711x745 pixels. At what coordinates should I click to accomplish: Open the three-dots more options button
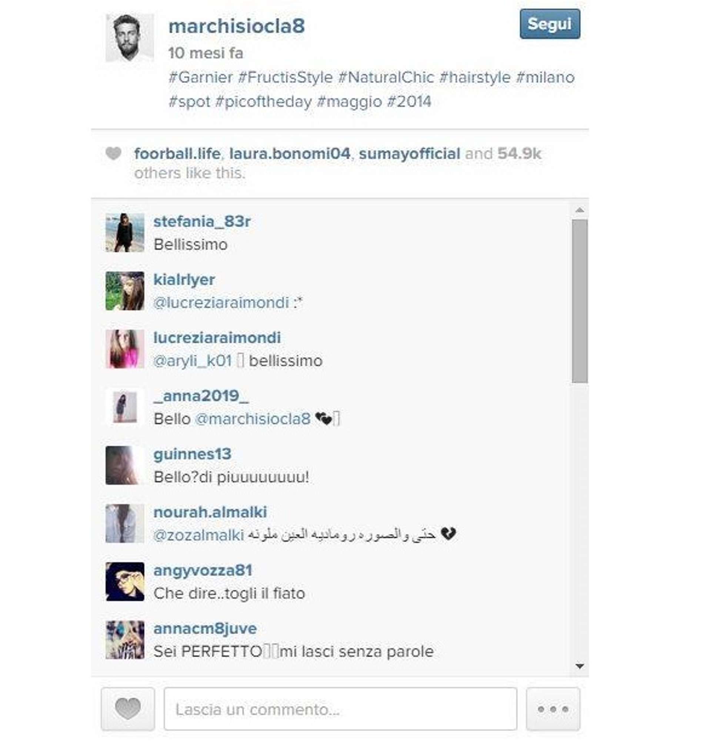pyautogui.click(x=553, y=709)
